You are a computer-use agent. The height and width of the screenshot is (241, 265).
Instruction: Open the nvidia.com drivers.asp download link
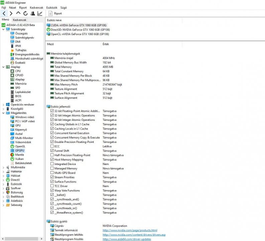134,235
